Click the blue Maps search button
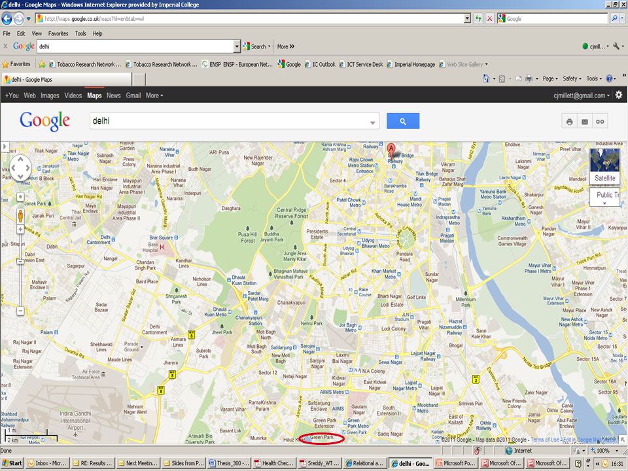Screen dimensions: 628x471 [403, 121]
